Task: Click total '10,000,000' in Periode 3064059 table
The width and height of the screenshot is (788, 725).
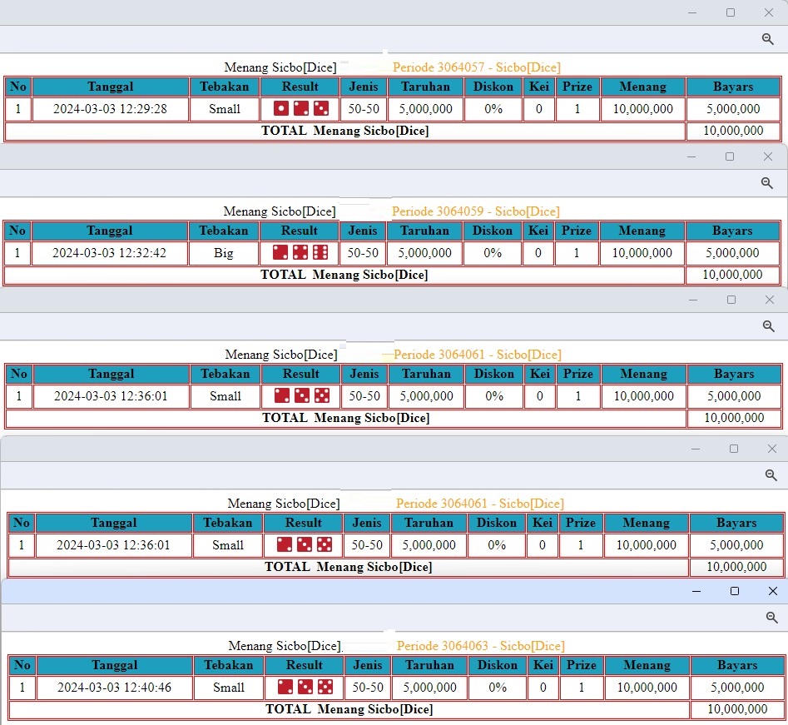Action: click(x=732, y=275)
